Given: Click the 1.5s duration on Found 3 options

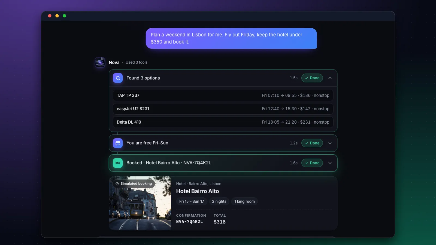Looking at the screenshot, I should click(294, 78).
